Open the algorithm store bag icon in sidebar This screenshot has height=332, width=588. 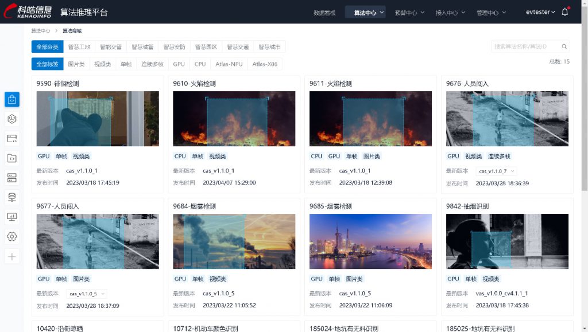pos(12,100)
